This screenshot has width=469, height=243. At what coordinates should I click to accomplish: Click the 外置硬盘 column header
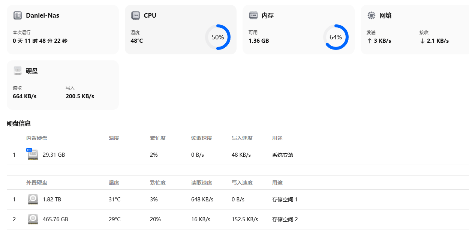[x=37, y=183]
